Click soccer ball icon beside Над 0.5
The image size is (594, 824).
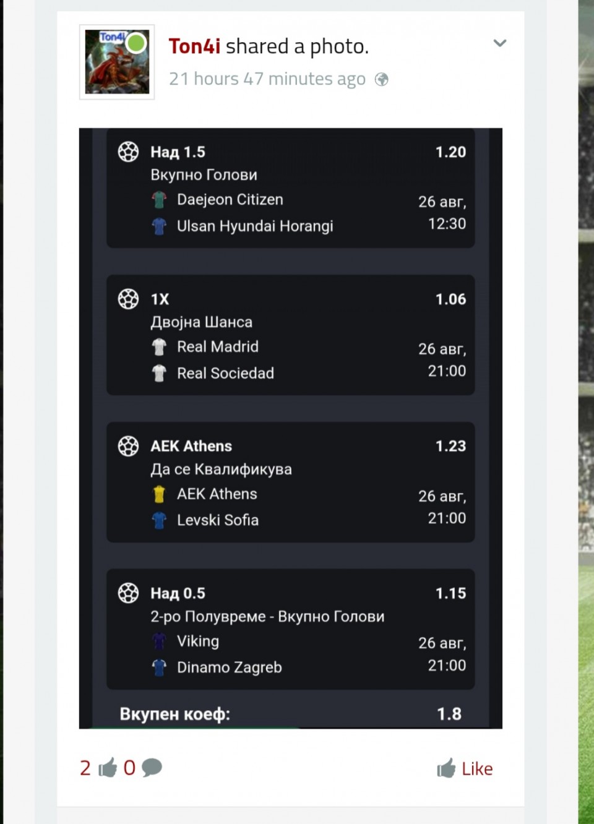129,593
